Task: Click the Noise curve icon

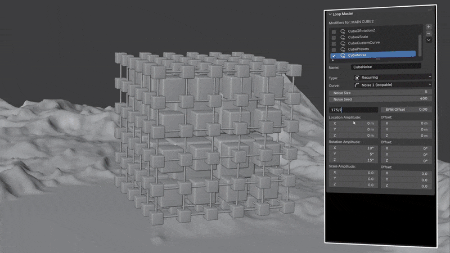Action: pyautogui.click(x=357, y=85)
